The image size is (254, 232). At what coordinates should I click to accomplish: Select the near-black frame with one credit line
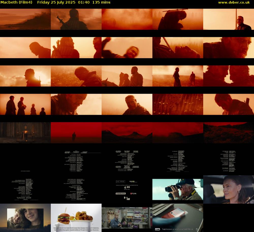(x=25, y=161)
